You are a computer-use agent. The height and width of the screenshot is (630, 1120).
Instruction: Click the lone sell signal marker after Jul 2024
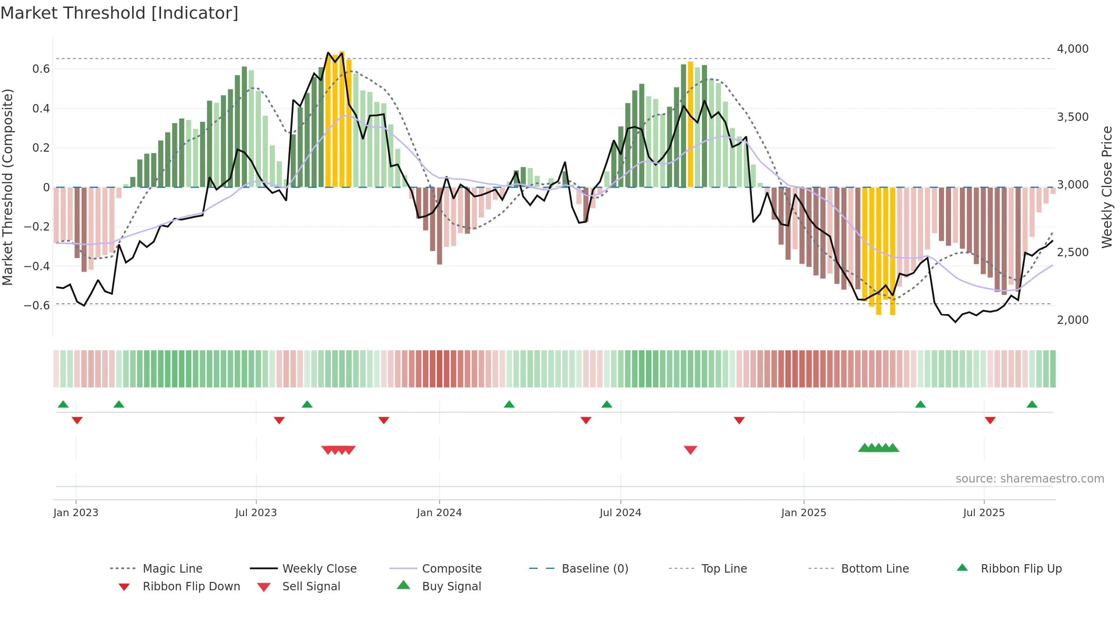[690, 450]
